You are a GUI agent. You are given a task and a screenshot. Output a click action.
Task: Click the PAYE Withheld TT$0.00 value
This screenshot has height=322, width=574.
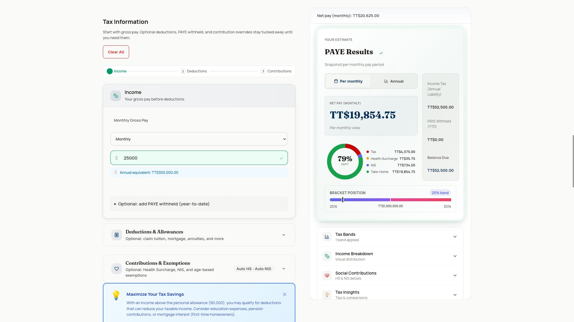point(435,140)
